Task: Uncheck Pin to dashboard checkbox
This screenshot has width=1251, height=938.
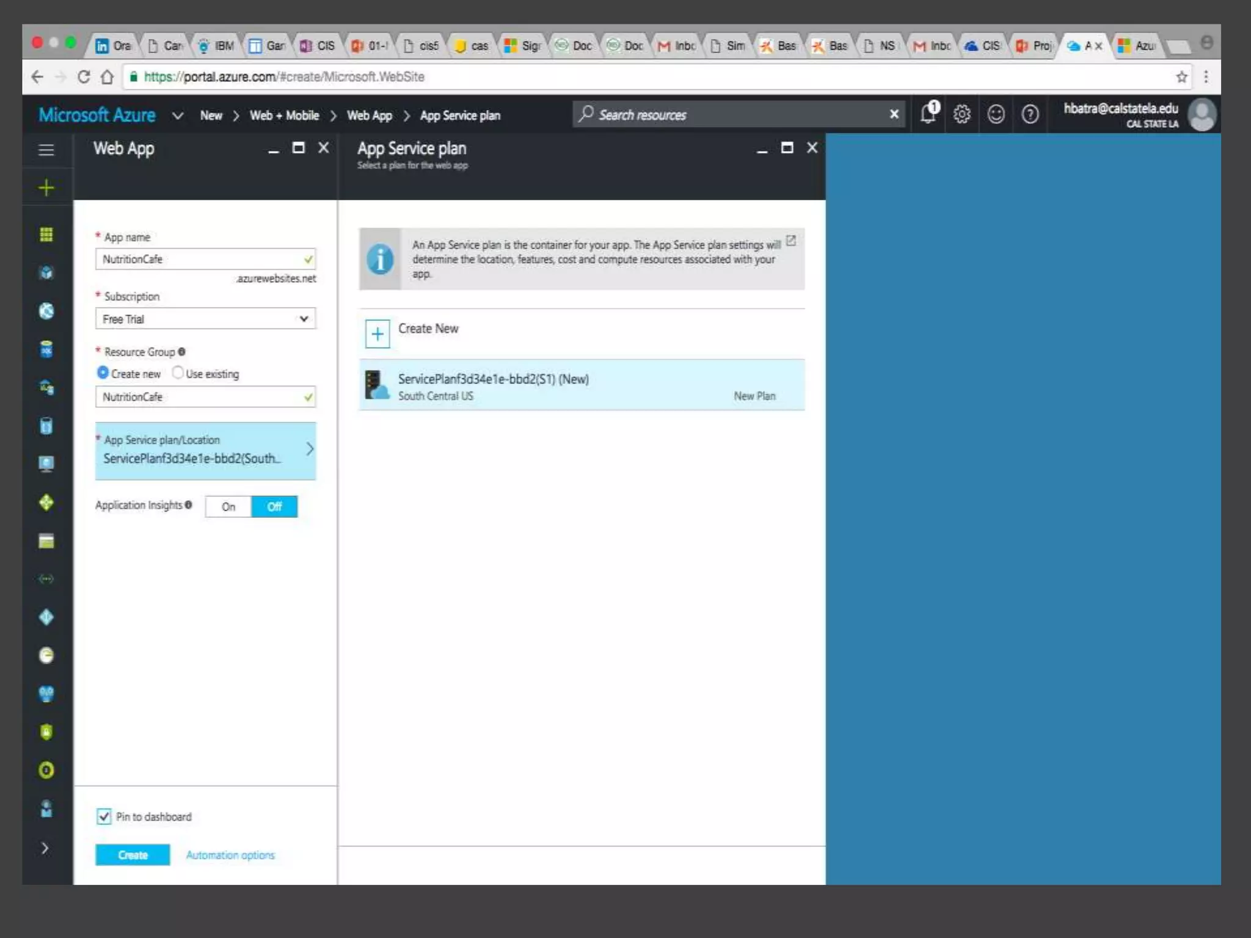Action: pos(104,816)
